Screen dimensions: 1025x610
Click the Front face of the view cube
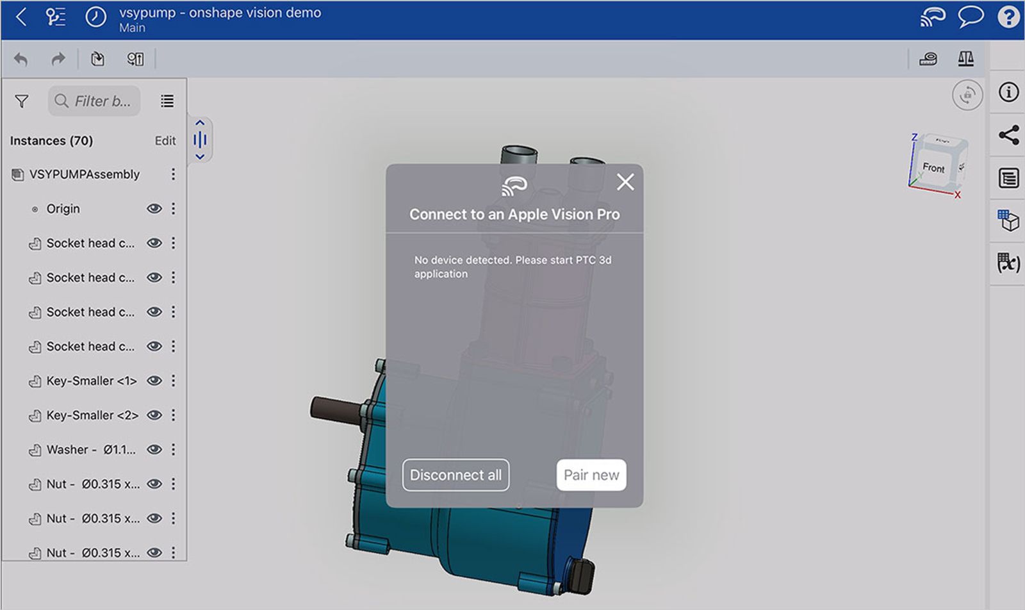point(934,167)
